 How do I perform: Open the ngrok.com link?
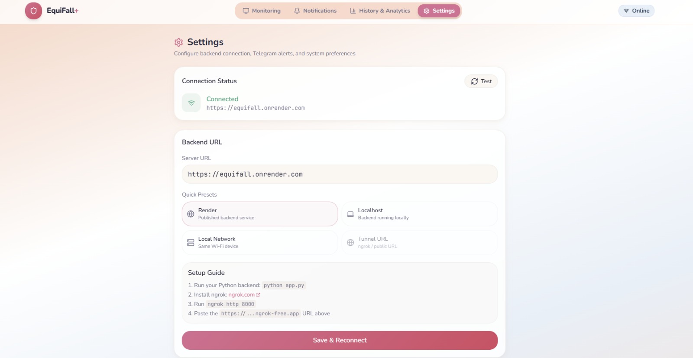[242, 295]
